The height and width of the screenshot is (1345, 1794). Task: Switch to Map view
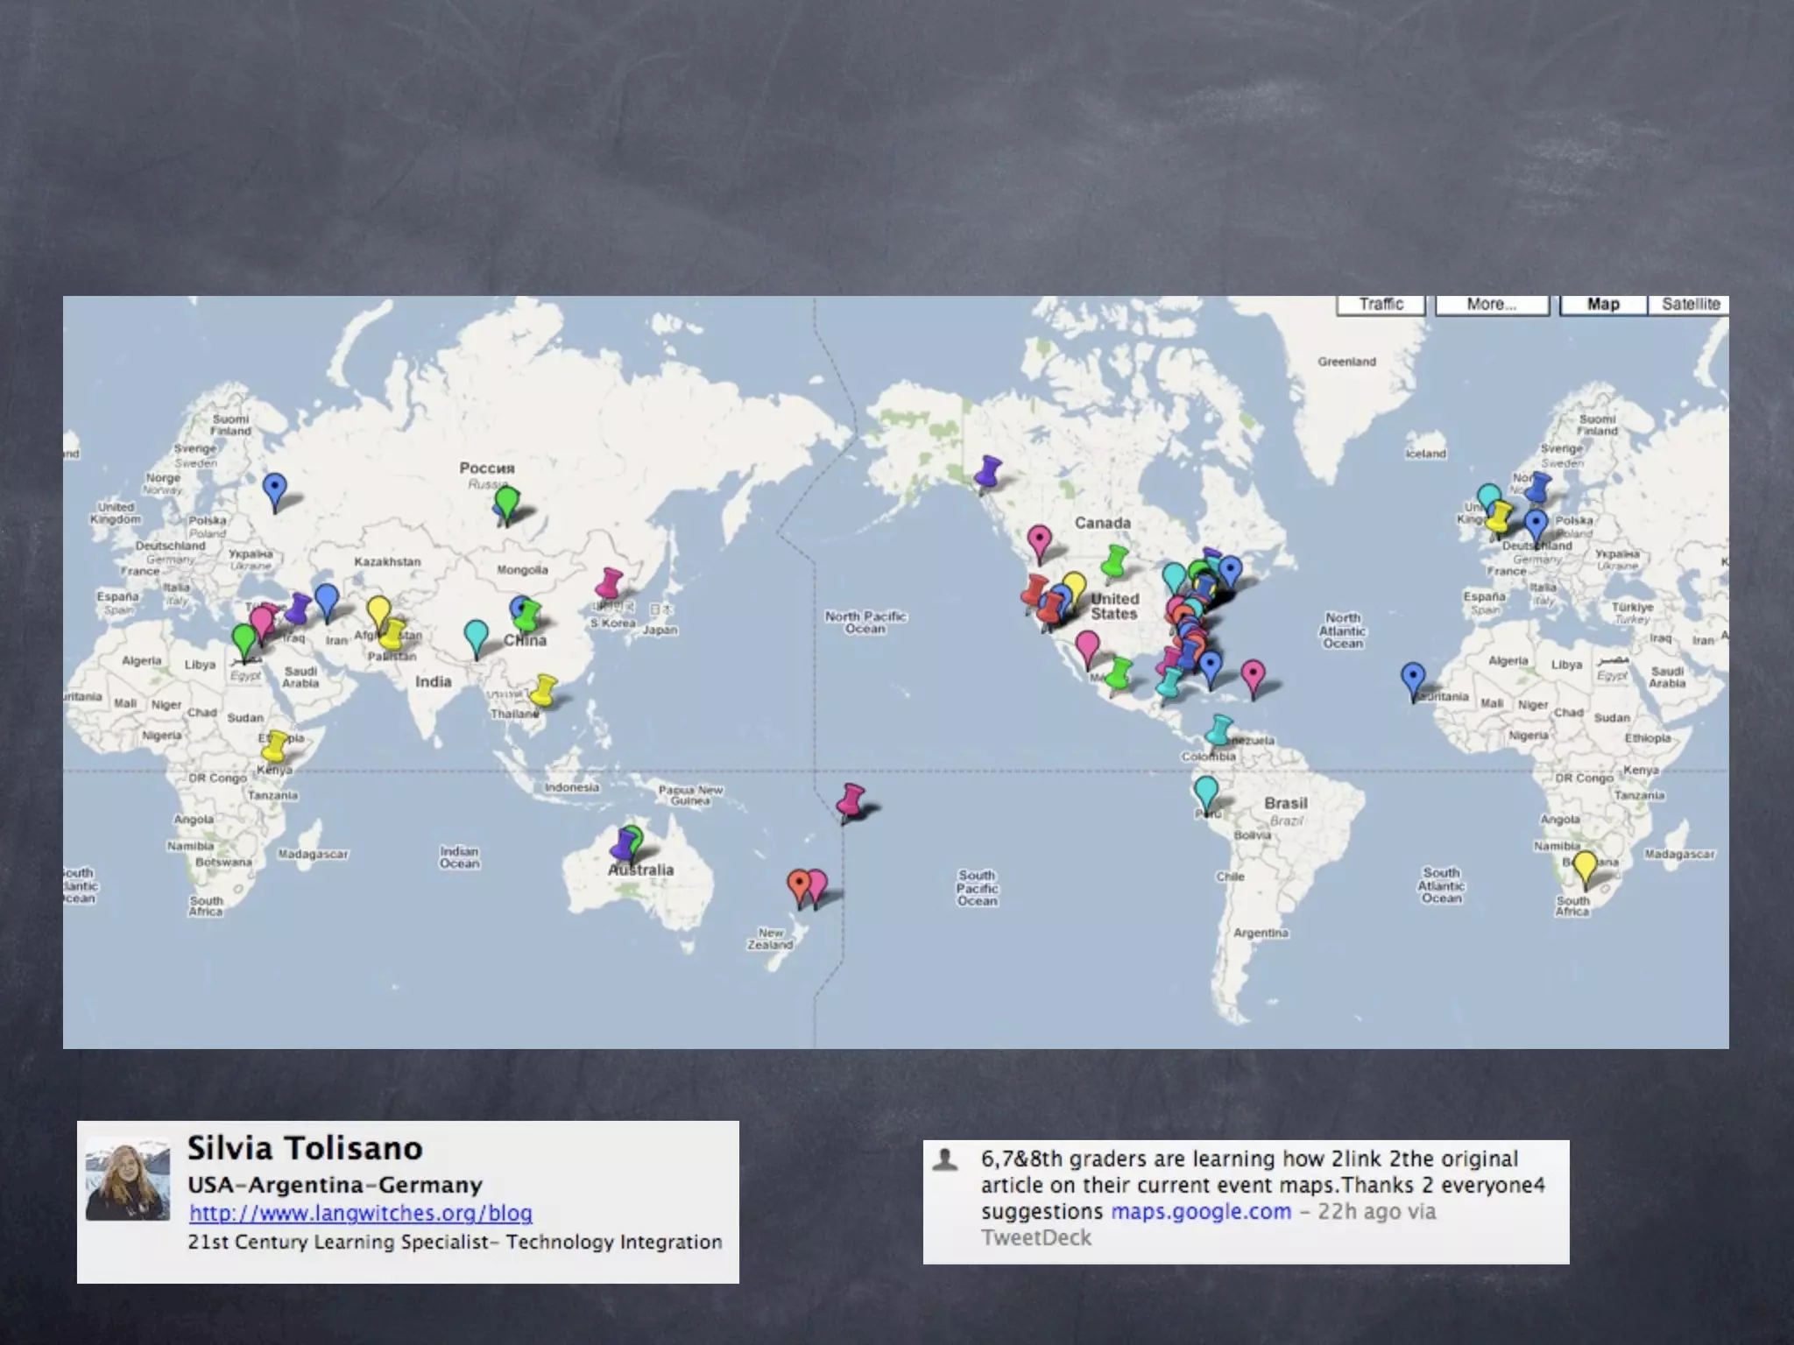pos(1603,304)
